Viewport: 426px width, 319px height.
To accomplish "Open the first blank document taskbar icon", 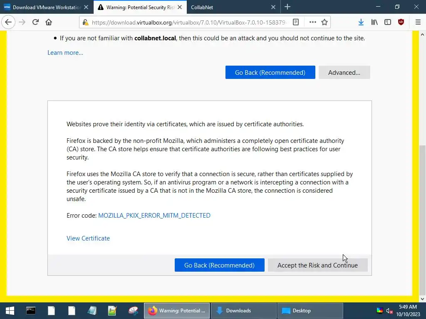I will (51, 311).
